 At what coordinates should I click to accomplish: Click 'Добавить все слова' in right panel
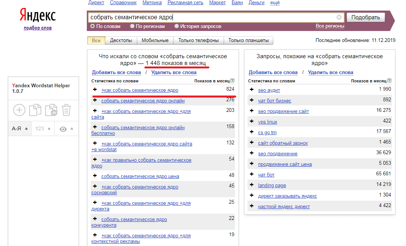(273, 73)
